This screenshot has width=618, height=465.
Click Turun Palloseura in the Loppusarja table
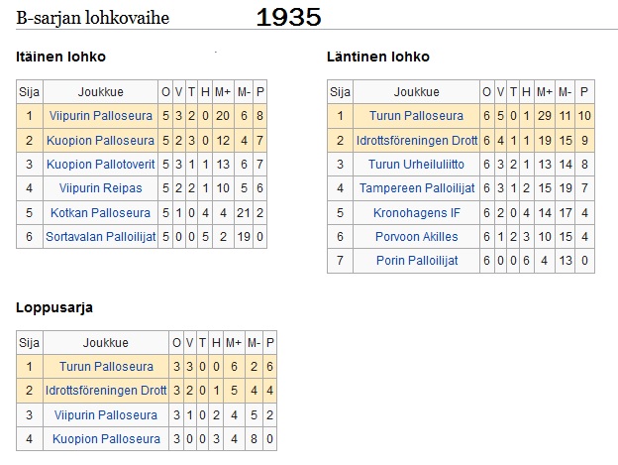click(104, 367)
